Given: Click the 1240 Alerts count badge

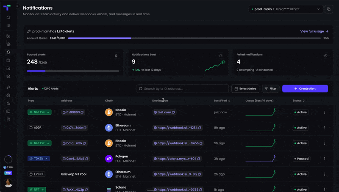Looking at the screenshot, I should pyautogui.click(x=50, y=89).
